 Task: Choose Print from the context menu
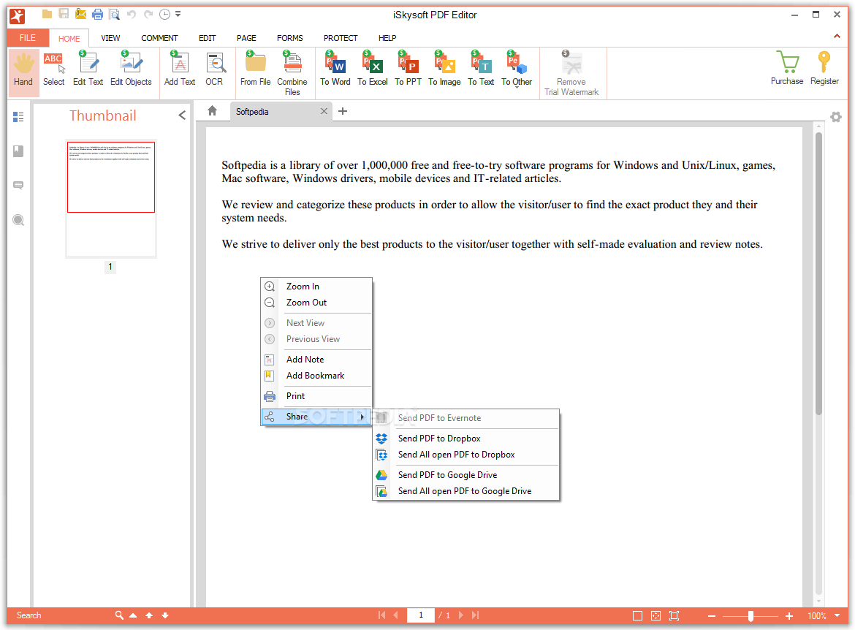pyautogui.click(x=316, y=396)
